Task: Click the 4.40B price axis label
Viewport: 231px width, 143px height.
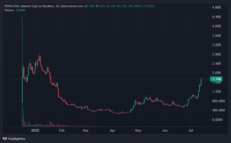Action: click(216, 17)
